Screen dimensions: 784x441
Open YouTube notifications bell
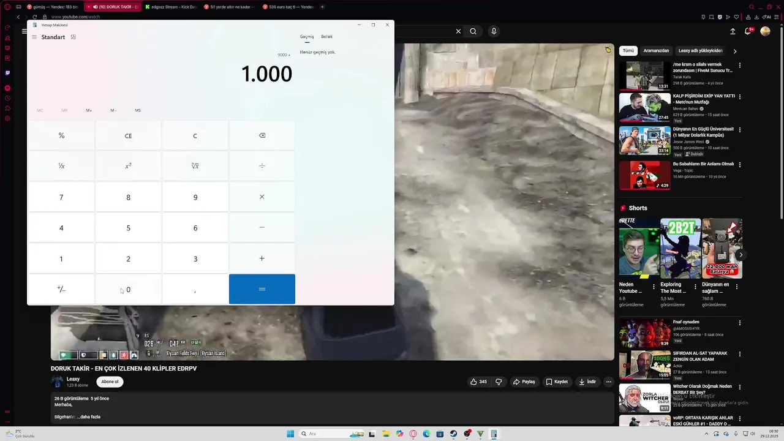(x=748, y=31)
